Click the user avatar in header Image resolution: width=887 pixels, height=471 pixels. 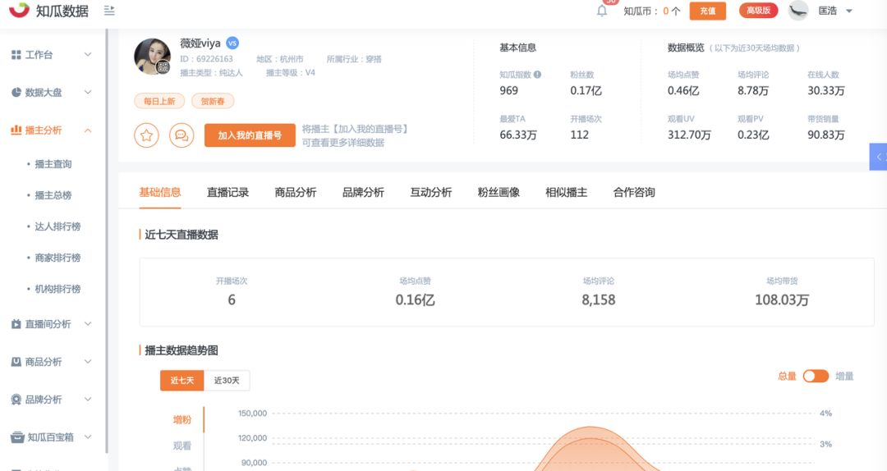pos(798,10)
